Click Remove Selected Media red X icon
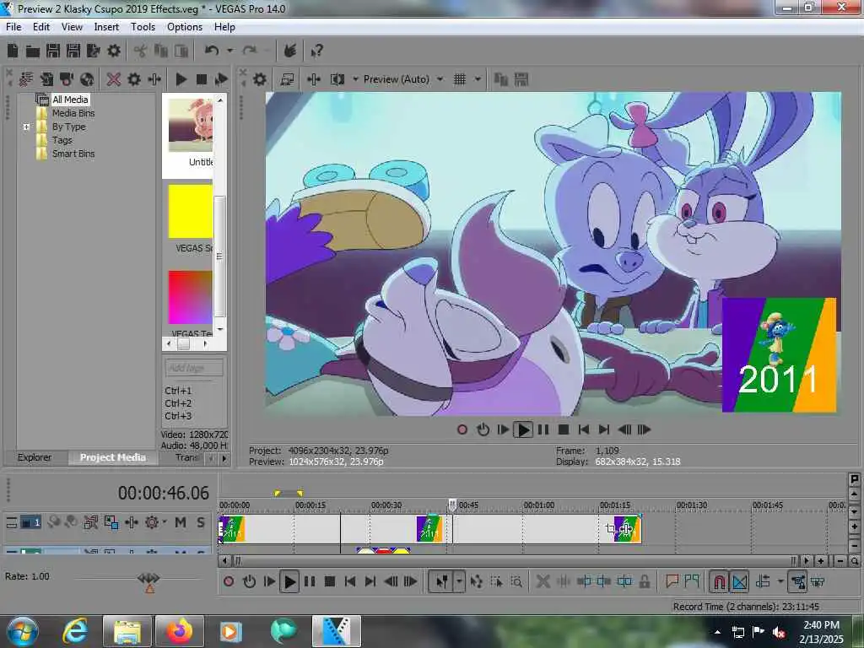Image resolution: width=864 pixels, height=648 pixels. [114, 79]
